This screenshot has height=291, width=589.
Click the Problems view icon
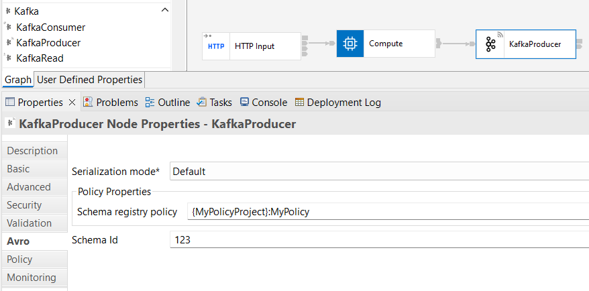(x=88, y=102)
